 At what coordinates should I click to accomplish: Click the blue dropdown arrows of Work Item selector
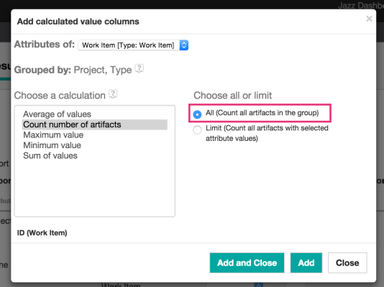184,45
